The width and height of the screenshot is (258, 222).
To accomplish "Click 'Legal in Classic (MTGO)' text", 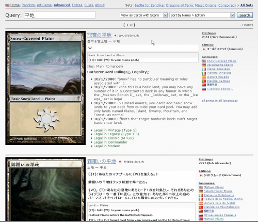I will pos(114,138).
